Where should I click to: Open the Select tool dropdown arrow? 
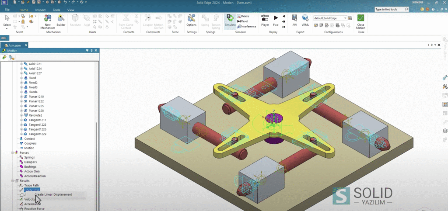pos(7,28)
